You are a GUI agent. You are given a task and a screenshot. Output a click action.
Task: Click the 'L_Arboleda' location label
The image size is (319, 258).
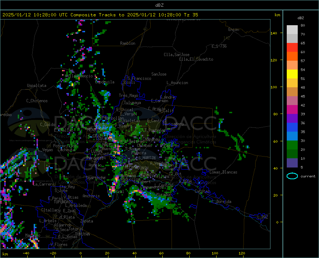click(76, 205)
